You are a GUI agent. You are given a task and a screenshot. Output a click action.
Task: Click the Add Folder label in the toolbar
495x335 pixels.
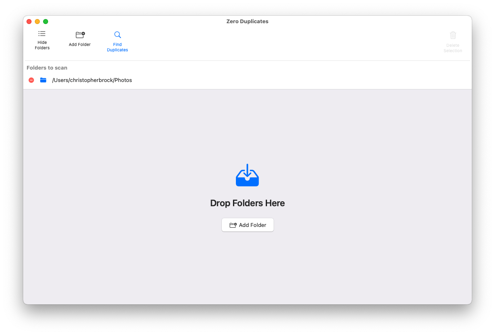80,44
